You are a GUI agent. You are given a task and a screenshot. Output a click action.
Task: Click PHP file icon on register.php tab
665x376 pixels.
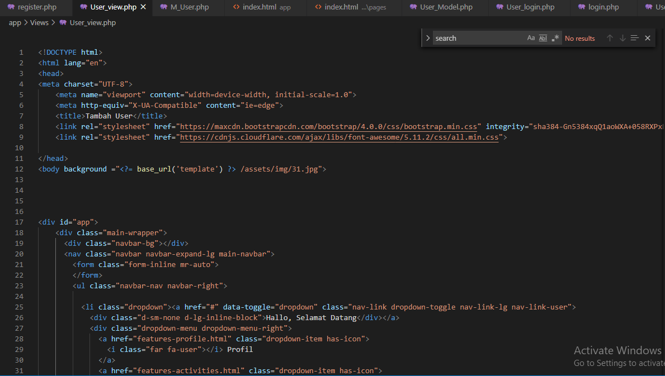[11, 7]
